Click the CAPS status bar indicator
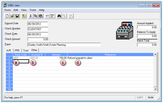This screenshot has height=103, width=163. point(140,98)
